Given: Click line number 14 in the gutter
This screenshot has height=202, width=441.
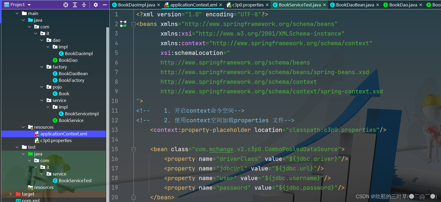Looking at the screenshot, I should point(115,139).
